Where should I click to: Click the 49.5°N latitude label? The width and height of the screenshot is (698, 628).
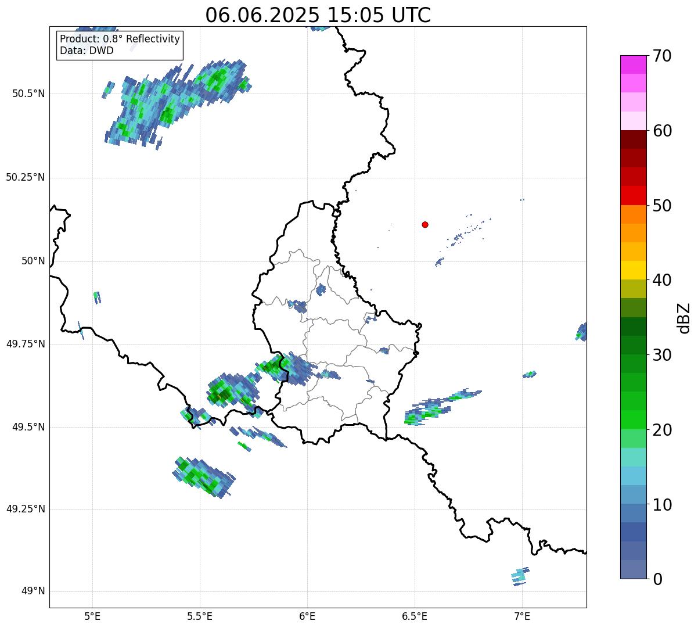coord(28,427)
